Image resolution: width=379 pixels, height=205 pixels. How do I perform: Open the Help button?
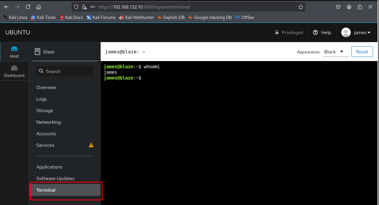pyautogui.click(x=322, y=33)
